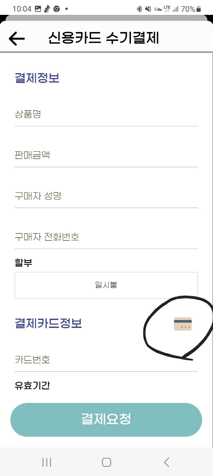Tap the 유효기간 label
The width and height of the screenshot is (213, 476).
coord(32,385)
